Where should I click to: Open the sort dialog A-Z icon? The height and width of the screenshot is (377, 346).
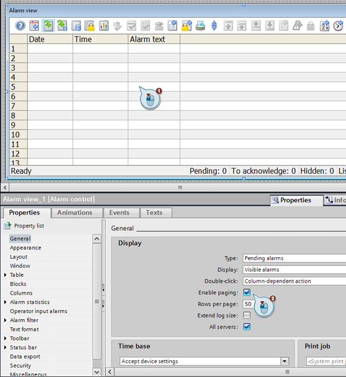pos(325,26)
